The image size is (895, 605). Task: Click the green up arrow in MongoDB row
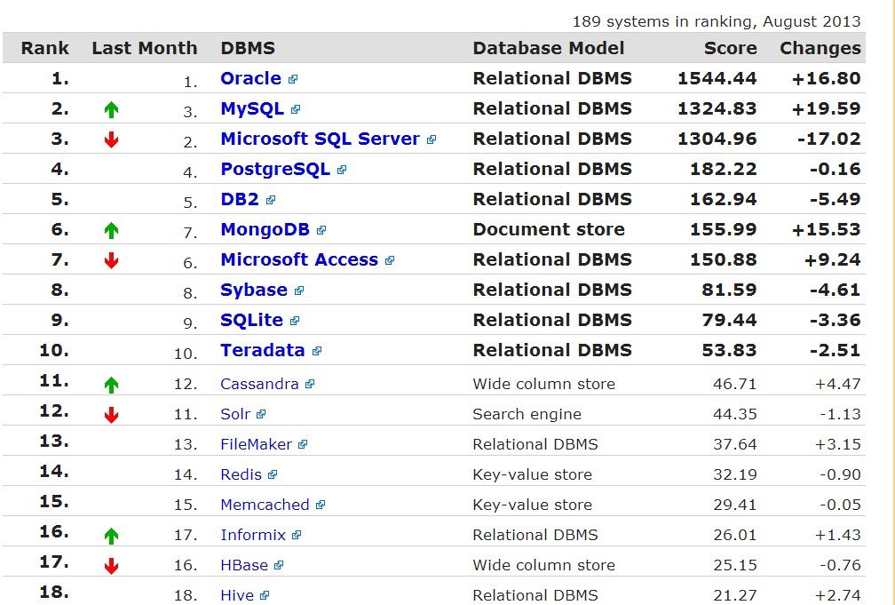tap(111, 230)
